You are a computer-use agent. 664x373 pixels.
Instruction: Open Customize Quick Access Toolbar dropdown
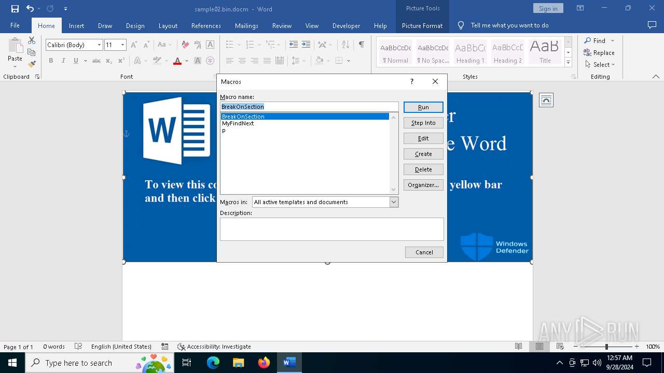click(65, 9)
